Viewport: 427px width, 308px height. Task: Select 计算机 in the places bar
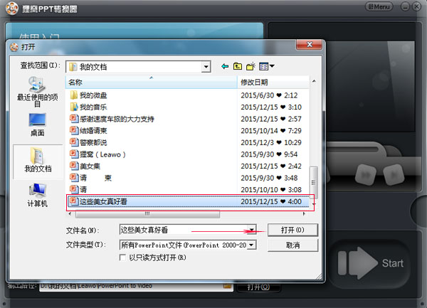(37, 196)
